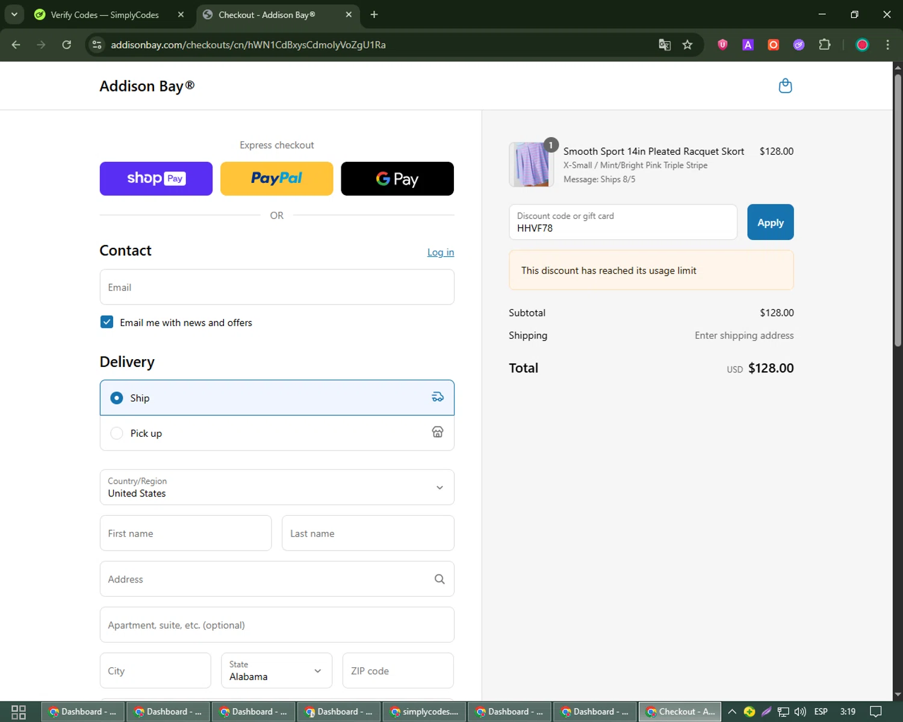Open the tab search dropdown arrow
This screenshot has width=903, height=722.
[x=14, y=14]
